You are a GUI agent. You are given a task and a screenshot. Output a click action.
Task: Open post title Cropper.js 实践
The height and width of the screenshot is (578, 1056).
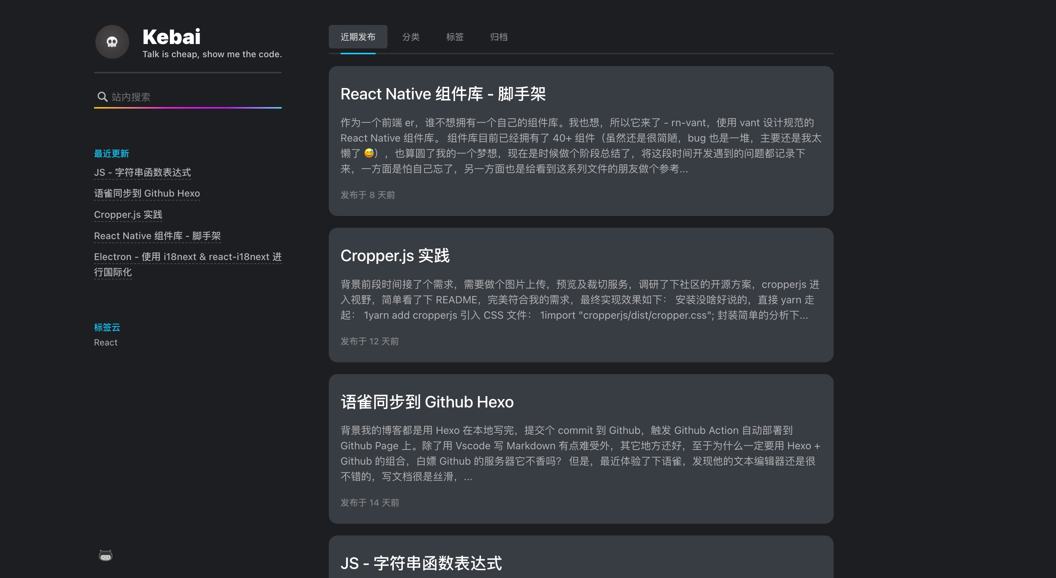coord(395,256)
